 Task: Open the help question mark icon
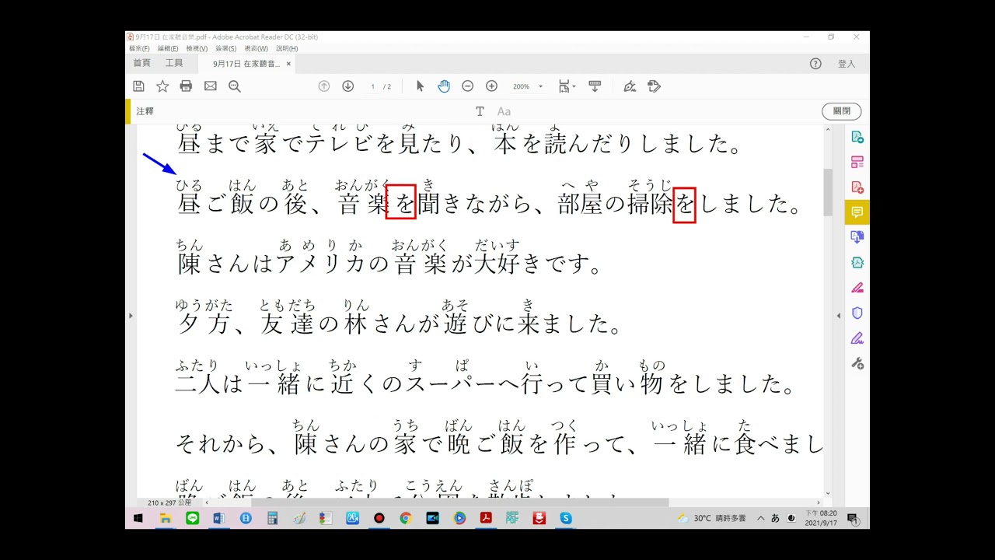point(815,64)
